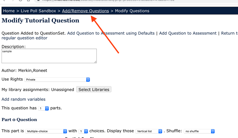Image resolution: width=238 pixels, height=138 pixels.
Task: Open the number of parts dropdown
Action: pyautogui.click(x=44, y=108)
